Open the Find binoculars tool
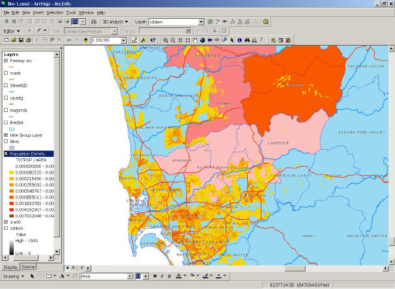 247,40
